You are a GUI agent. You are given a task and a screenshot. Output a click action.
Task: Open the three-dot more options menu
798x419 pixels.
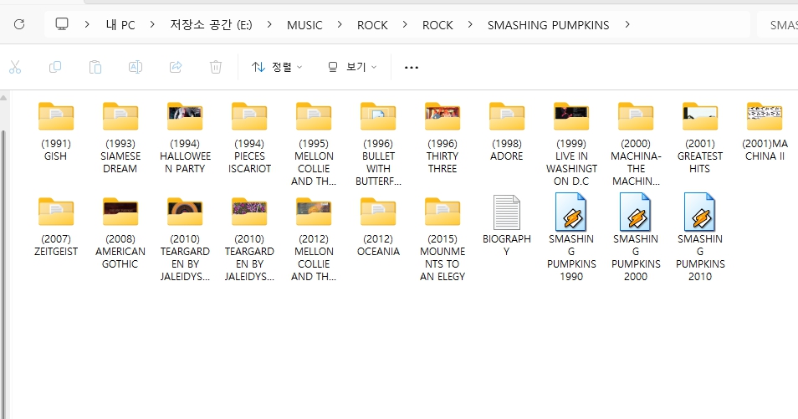(x=411, y=67)
